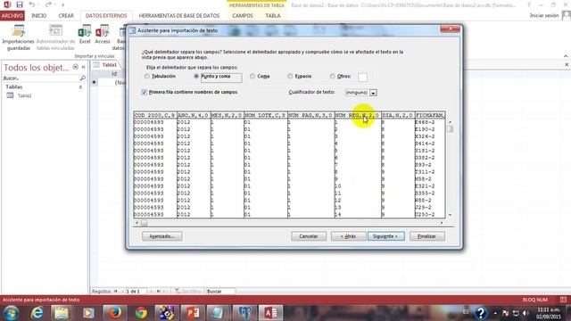Launch Internet Explorer from the taskbar

pos(37,313)
